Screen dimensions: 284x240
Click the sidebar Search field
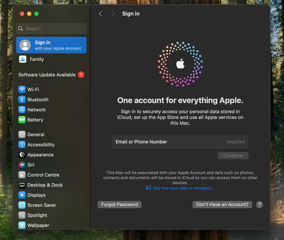click(51, 28)
